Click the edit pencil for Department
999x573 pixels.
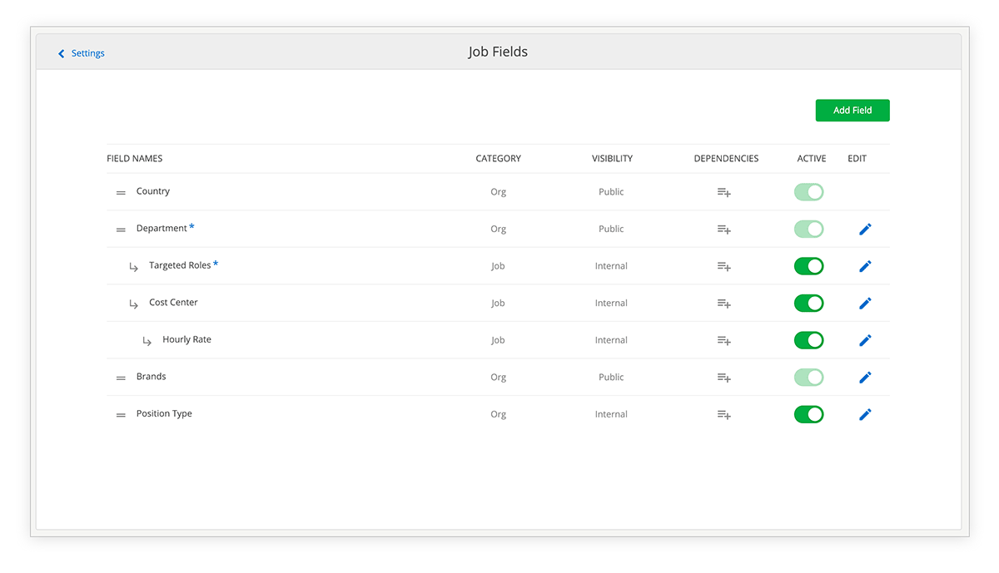865,229
